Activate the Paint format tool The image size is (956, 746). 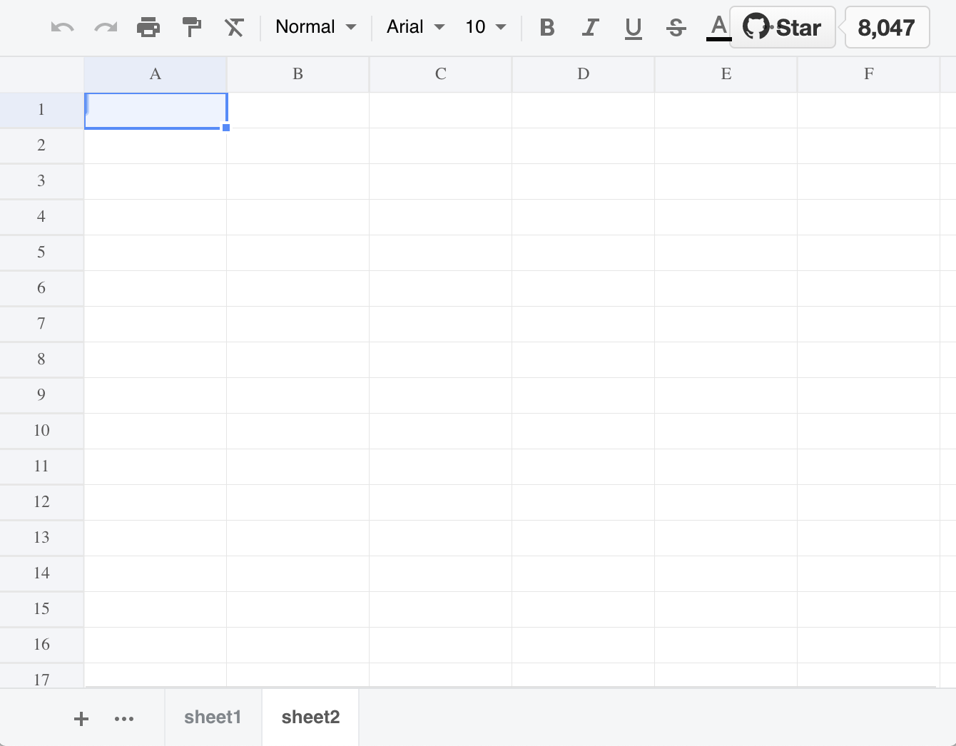tap(191, 27)
